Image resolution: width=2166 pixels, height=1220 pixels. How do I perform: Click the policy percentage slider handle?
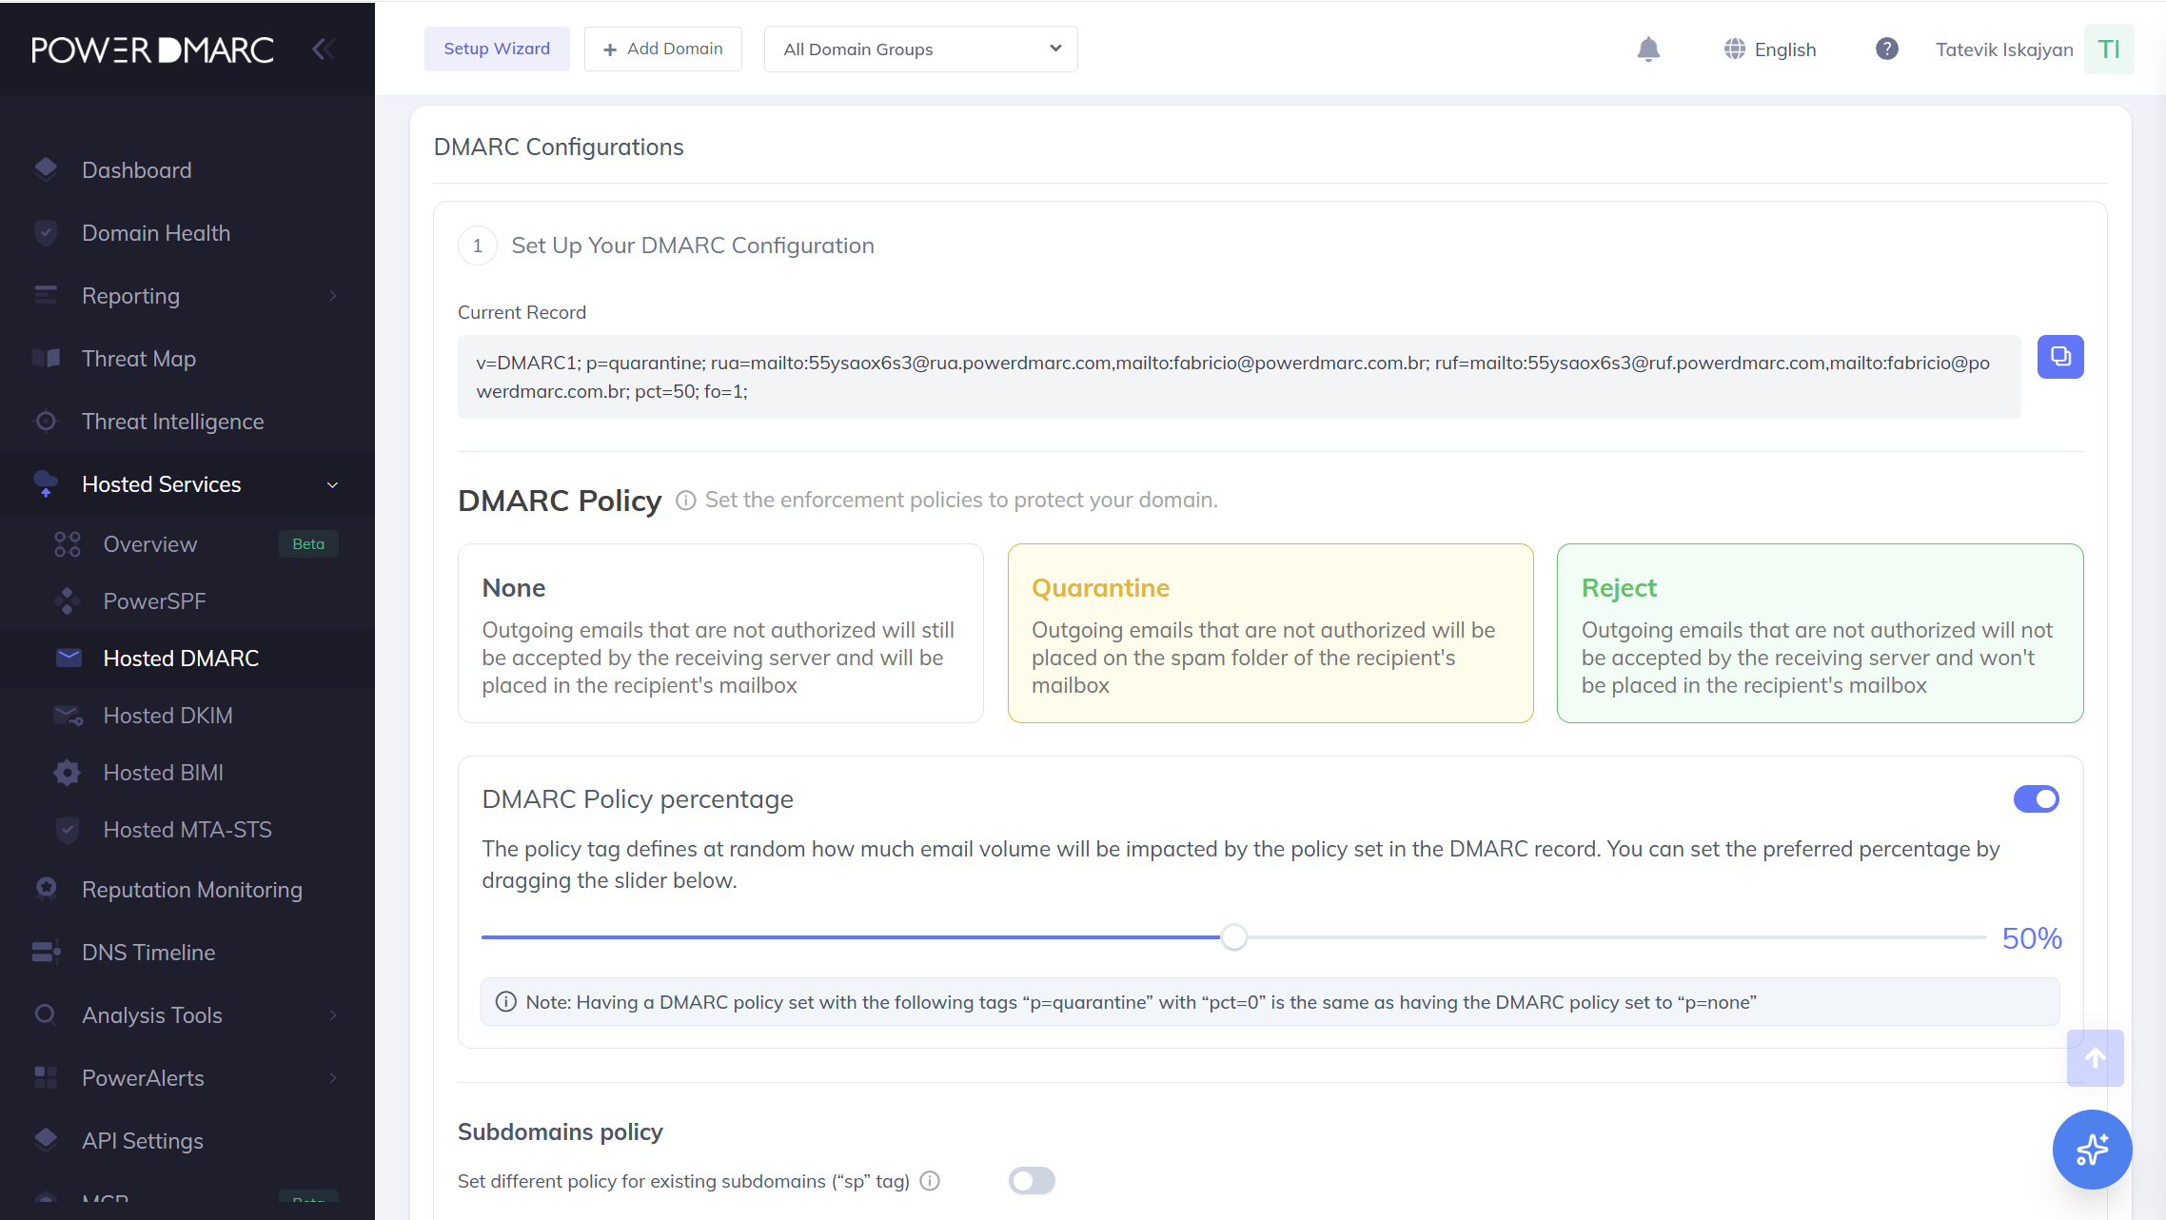click(1234, 937)
